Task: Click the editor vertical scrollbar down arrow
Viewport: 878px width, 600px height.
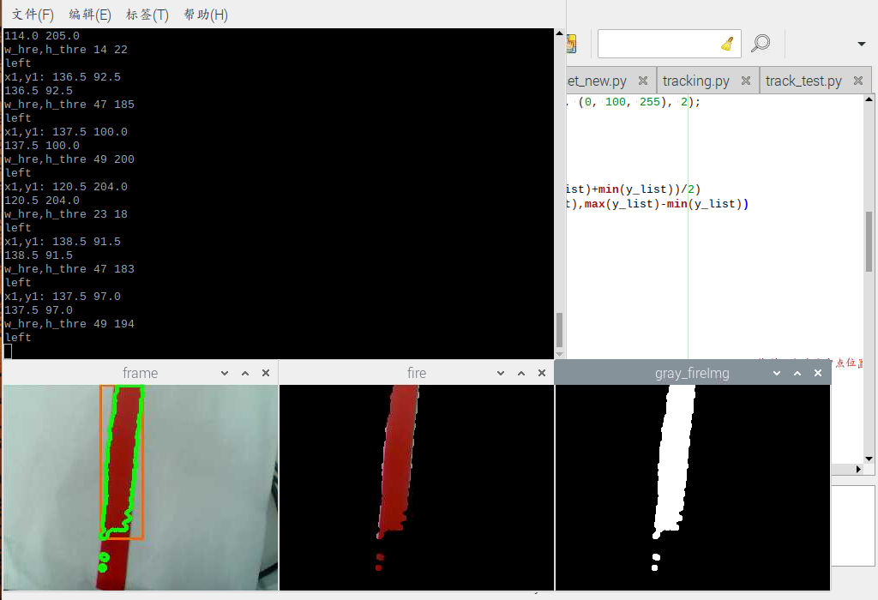Action: [x=869, y=459]
